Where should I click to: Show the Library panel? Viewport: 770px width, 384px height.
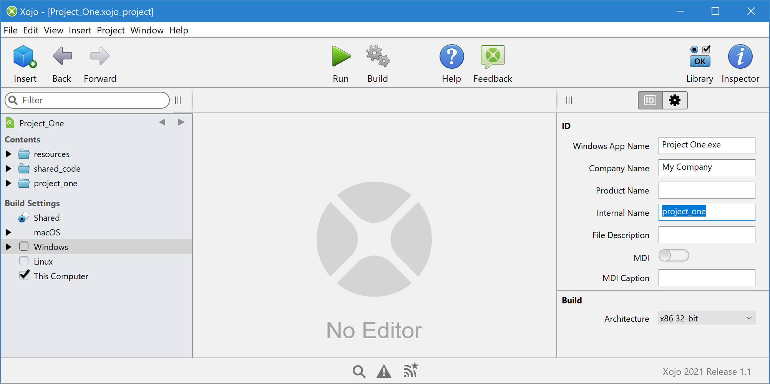[700, 56]
